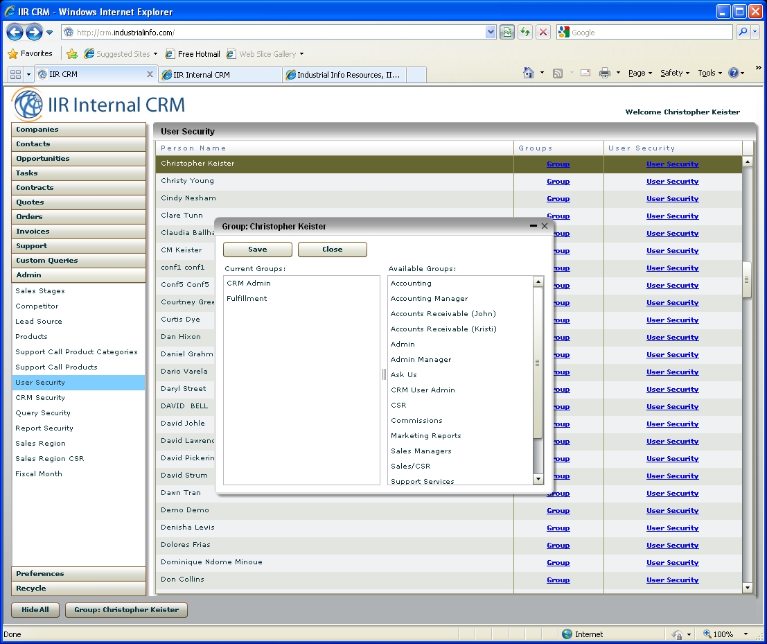Expand the zoom level dropdown at 100%
Viewport: 767px width, 644px height.
click(746, 634)
